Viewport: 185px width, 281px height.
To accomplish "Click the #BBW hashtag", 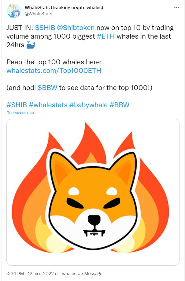I will [119, 105].
